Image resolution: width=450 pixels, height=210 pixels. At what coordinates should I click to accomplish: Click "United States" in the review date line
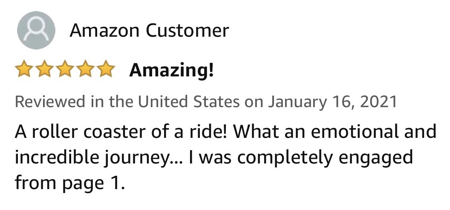[188, 102]
